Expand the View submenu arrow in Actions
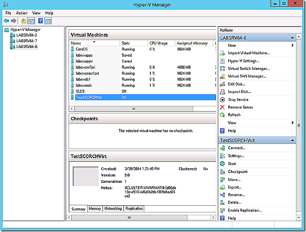The width and height of the screenshot is (306, 232). pyautogui.click(x=293, y=123)
